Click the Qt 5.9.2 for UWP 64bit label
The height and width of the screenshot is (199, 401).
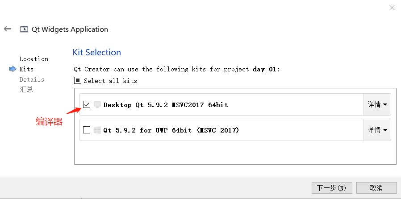(x=171, y=130)
